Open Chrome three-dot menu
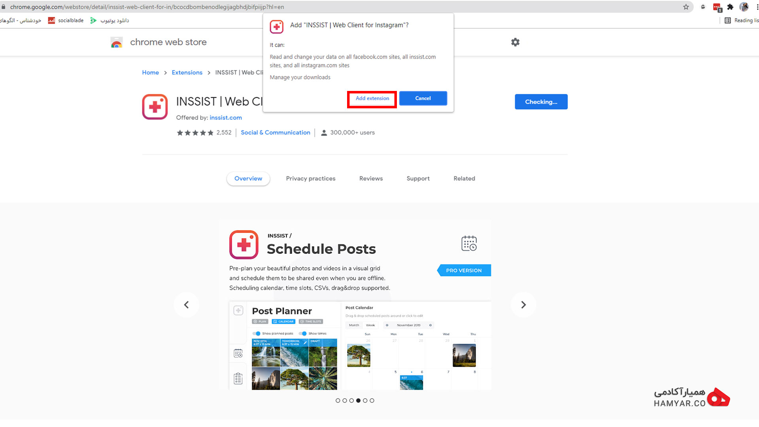The height and width of the screenshot is (427, 759). click(757, 7)
